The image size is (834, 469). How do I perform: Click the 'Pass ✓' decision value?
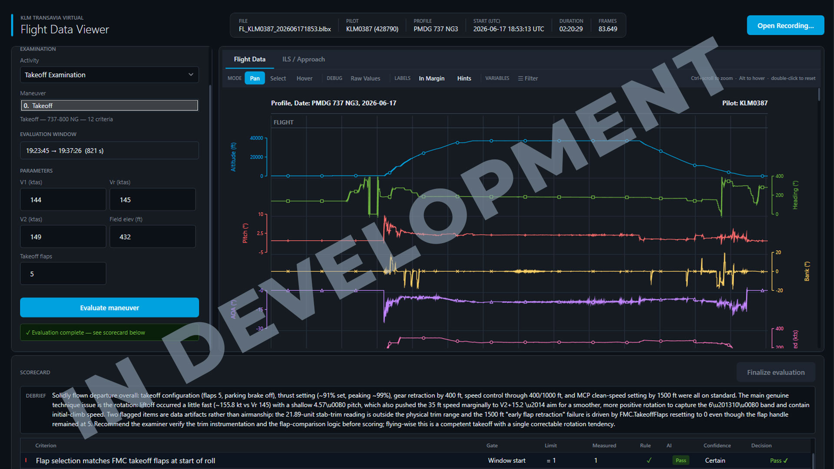[x=779, y=460]
